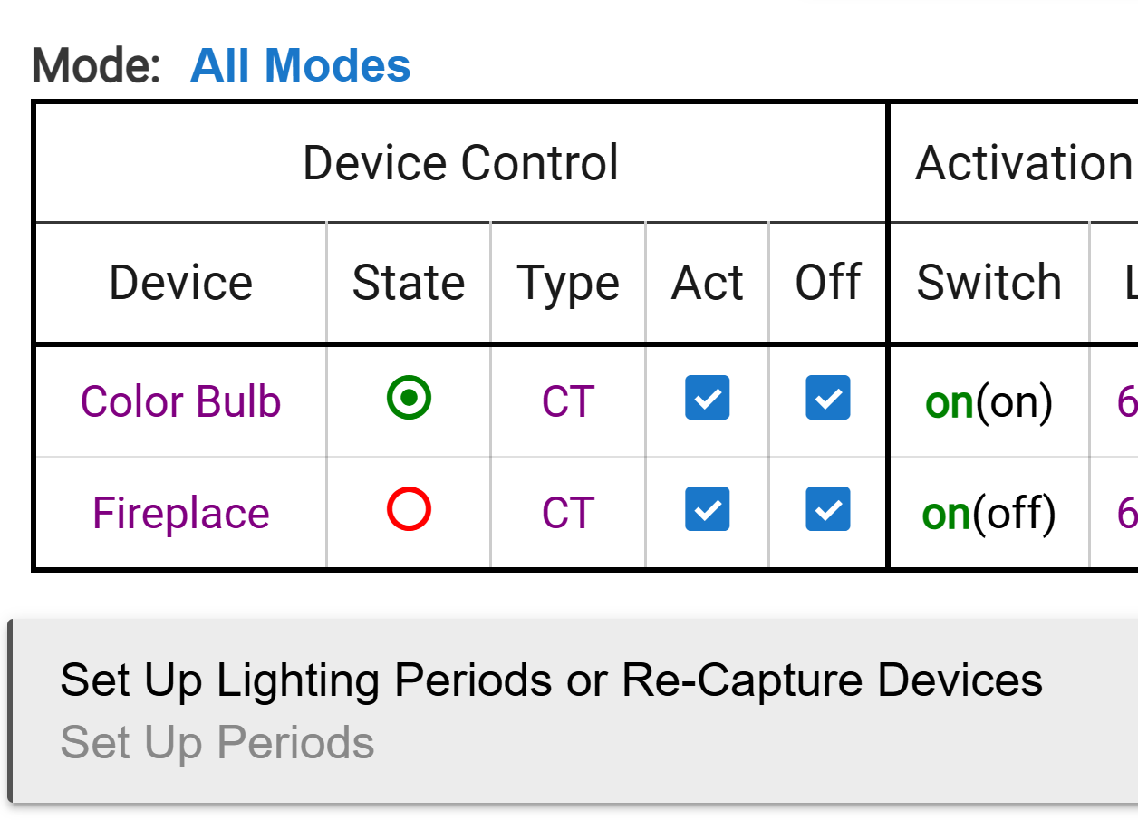Click the Device column header
Image resolution: width=1138 pixels, height=820 pixels.
(x=180, y=283)
